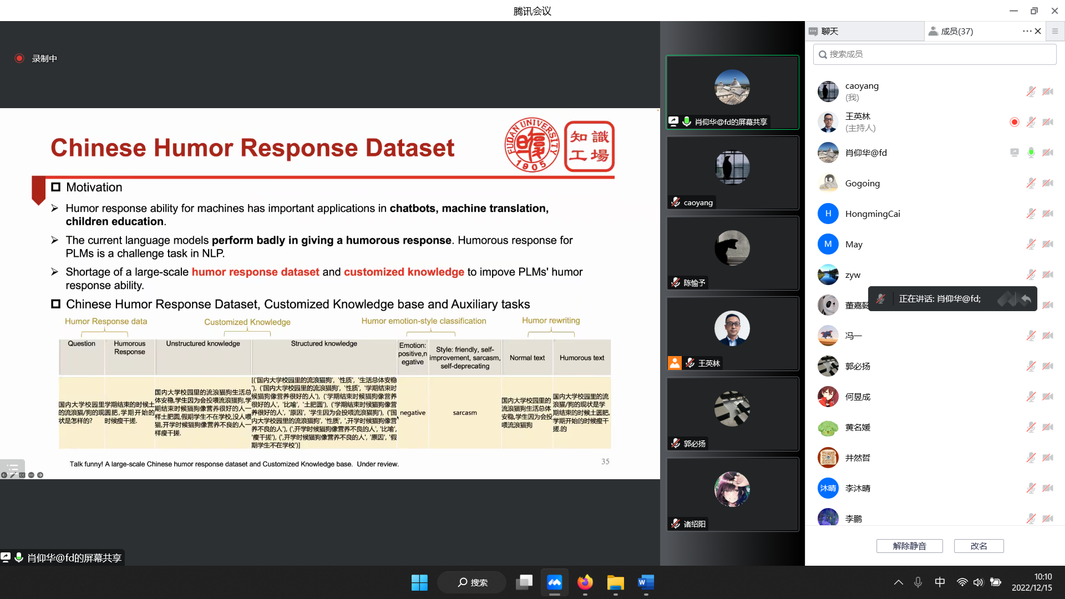Open clock showing 10:10 2022/12/15
Image resolution: width=1065 pixels, height=599 pixels.
pos(1032,582)
